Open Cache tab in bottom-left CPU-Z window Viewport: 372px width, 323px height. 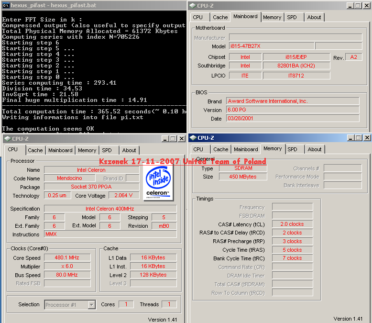pos(35,150)
